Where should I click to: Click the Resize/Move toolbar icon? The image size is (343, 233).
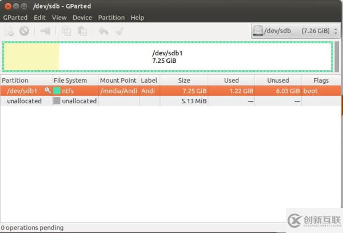(x=46, y=31)
